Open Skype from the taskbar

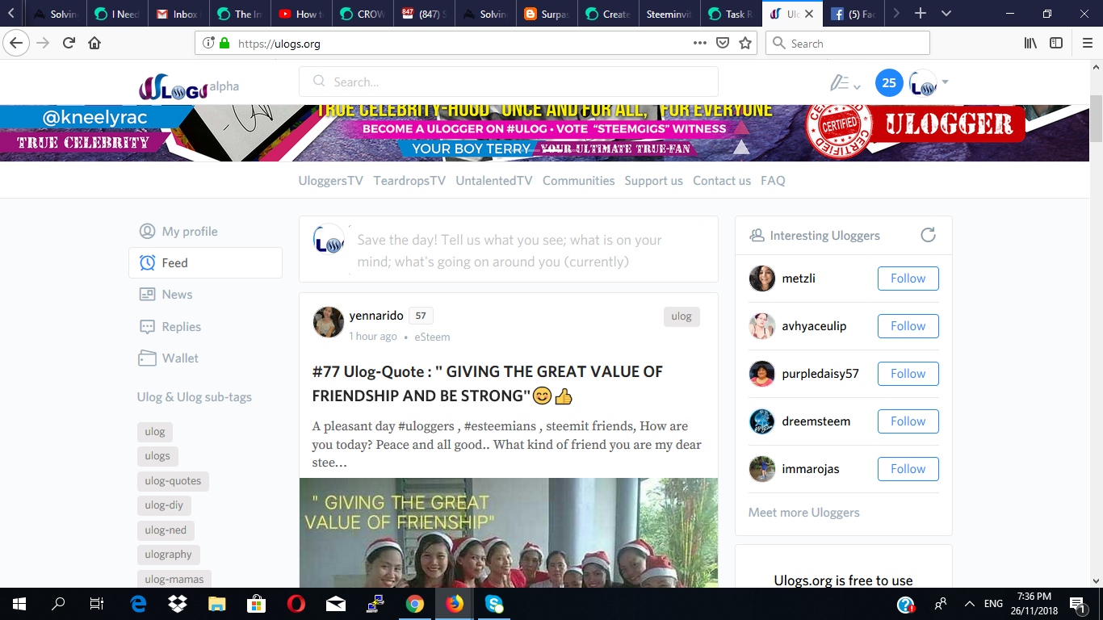click(x=494, y=603)
